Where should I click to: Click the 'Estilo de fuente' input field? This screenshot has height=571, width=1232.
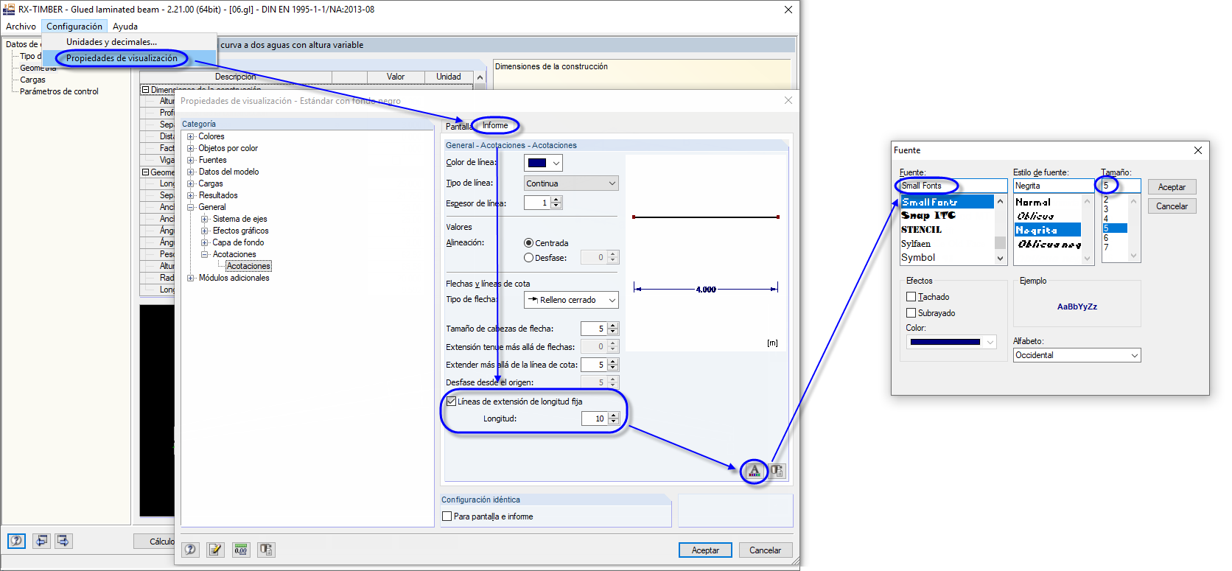tap(1054, 186)
